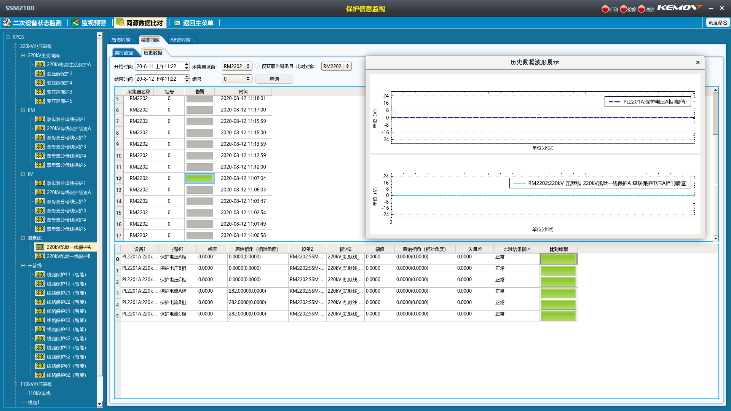731x411 pixels.
Task: Select the green alarm cell in row 12
Action: [200, 178]
